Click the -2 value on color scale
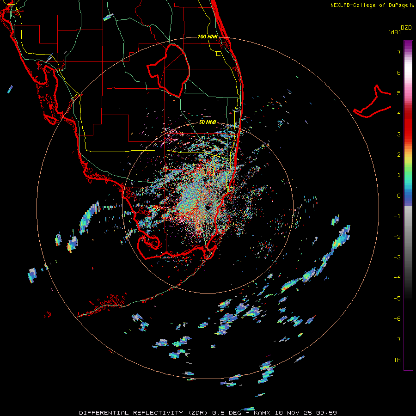 (x=397, y=237)
